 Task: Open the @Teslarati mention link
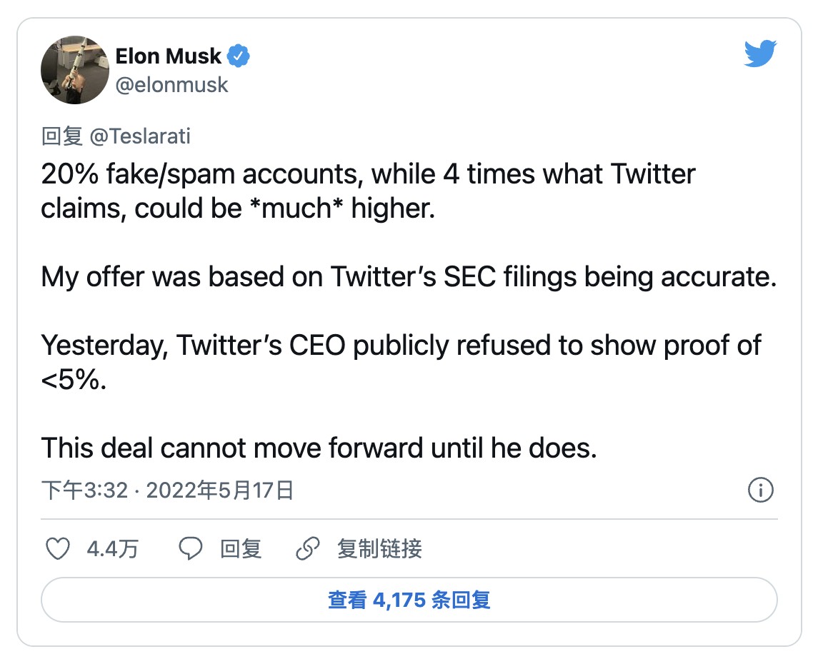[140, 136]
